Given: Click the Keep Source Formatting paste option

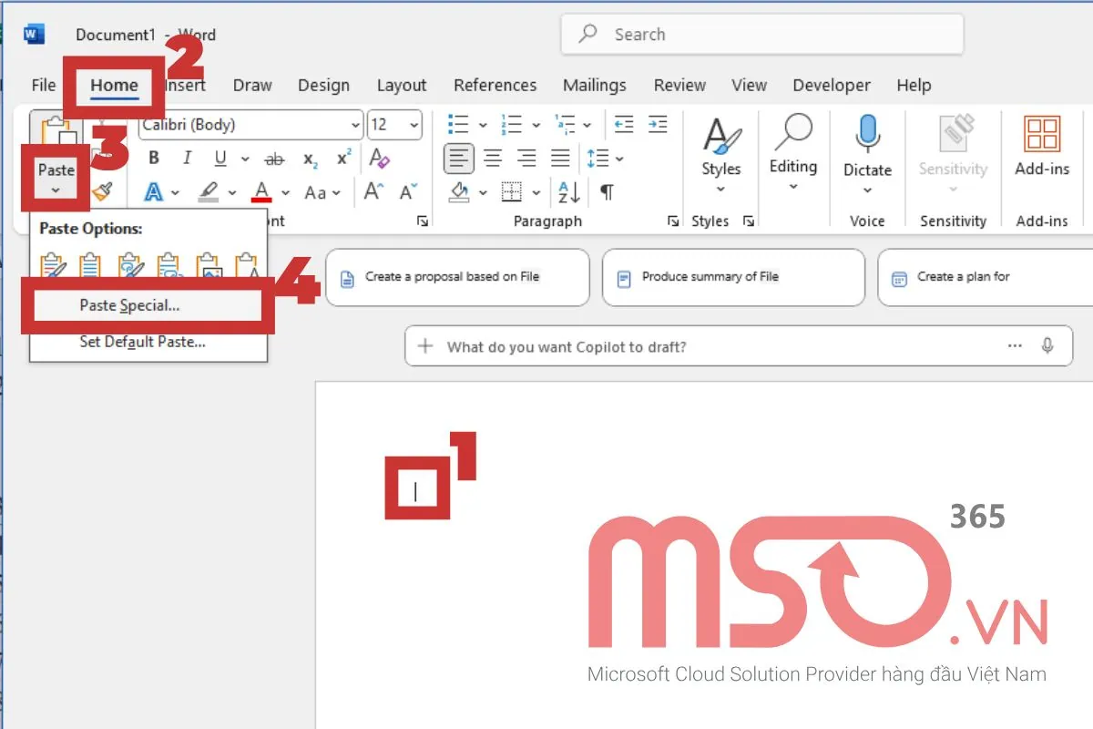Looking at the screenshot, I should (x=53, y=265).
